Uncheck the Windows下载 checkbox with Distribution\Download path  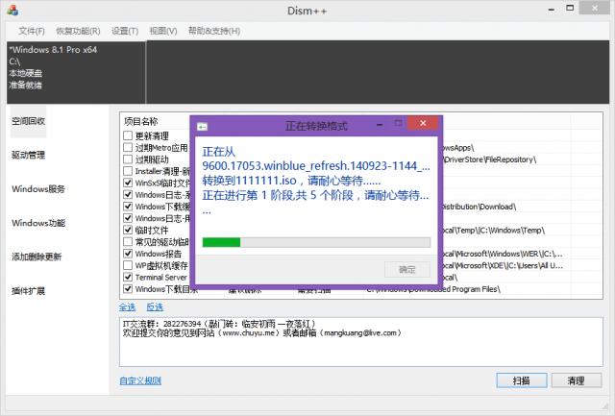(x=128, y=207)
